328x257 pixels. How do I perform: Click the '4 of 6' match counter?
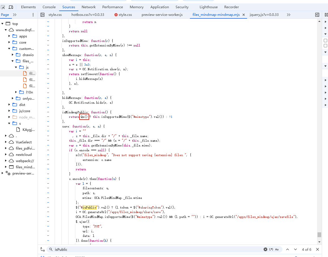click(306, 249)
